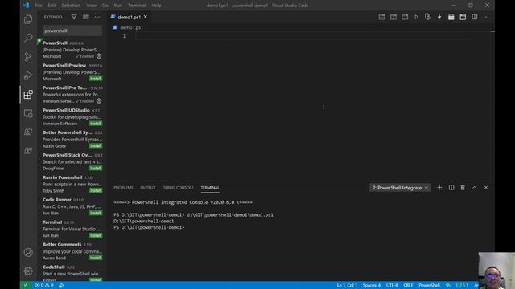Open the gear menu for PowerShell Pro Tools
Viewport: 515px width, 289px height.
pos(99,101)
